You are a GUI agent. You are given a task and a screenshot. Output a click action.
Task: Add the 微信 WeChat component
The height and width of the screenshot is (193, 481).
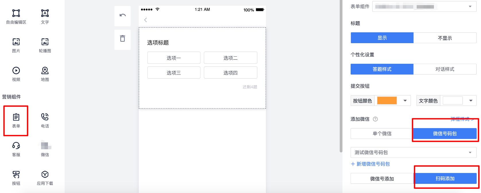45,149
